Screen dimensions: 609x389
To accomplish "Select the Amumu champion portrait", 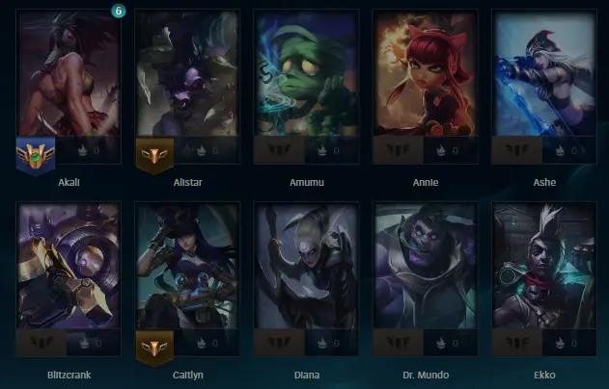I will coord(307,73).
